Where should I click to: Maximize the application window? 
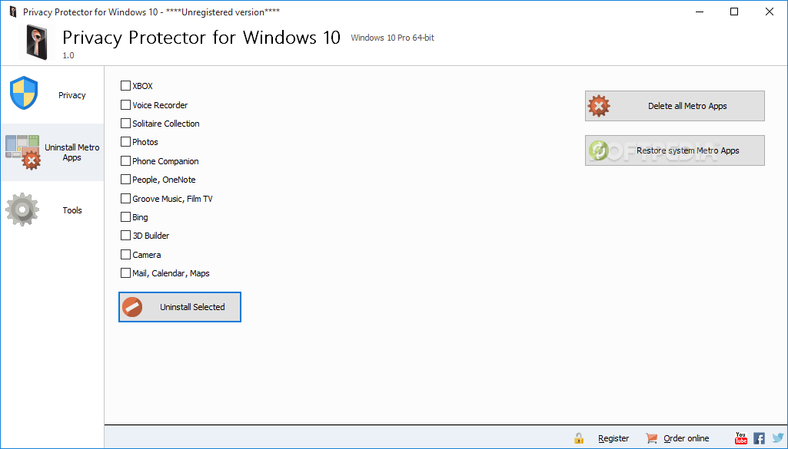734,12
